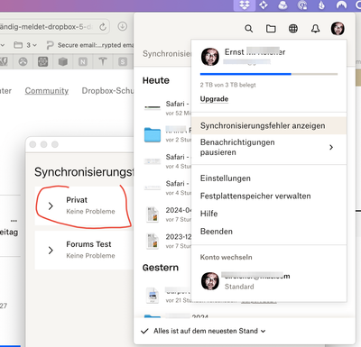
Task: Switch to the Standard account
Action: [x=269, y=281]
